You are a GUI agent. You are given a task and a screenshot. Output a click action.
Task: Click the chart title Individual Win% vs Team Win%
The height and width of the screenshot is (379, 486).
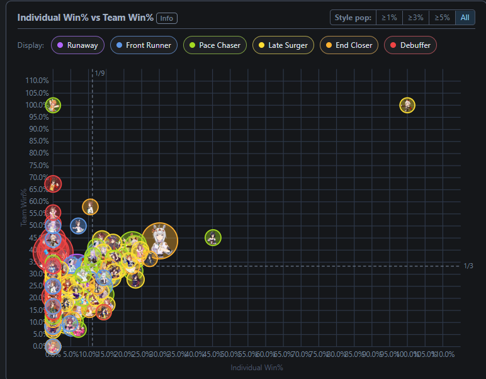[x=85, y=18]
